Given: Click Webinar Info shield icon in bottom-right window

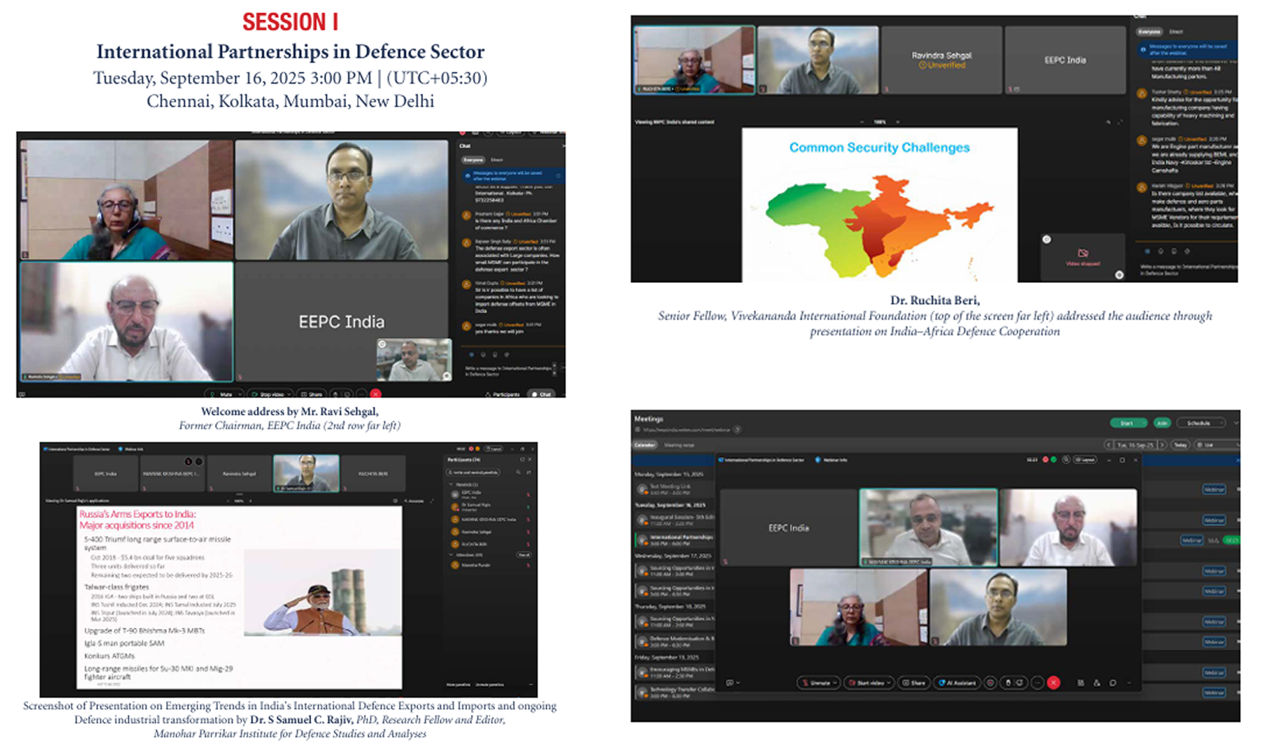Looking at the screenshot, I should click(x=818, y=460).
